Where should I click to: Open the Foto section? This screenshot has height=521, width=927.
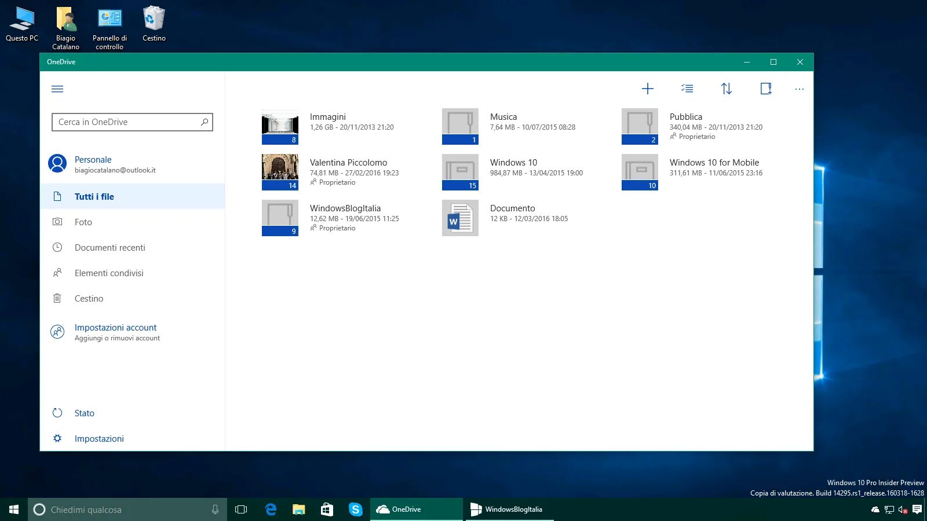(x=133, y=222)
